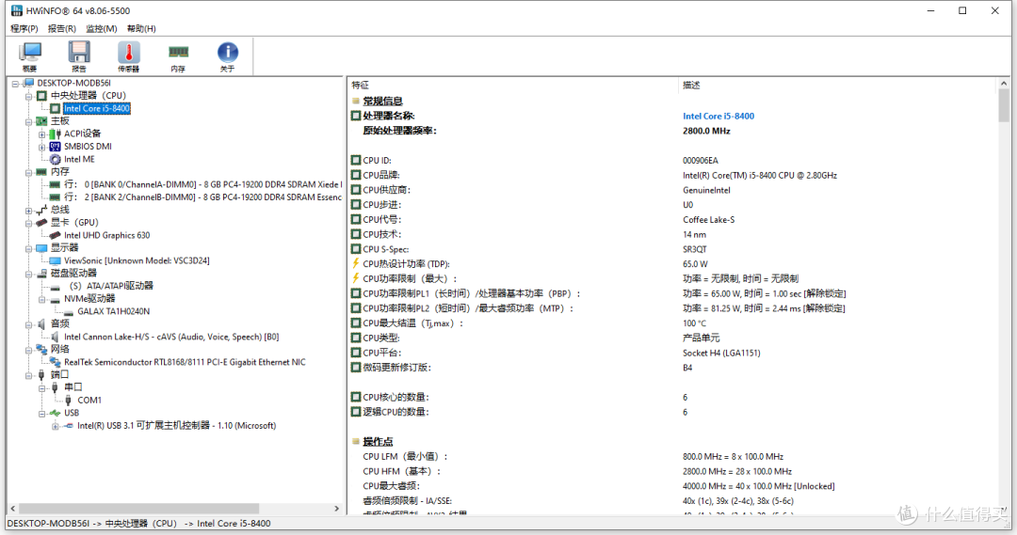The image size is (1017, 535).
Task: Click the speaker icon beside 音频
Action: click(x=41, y=323)
